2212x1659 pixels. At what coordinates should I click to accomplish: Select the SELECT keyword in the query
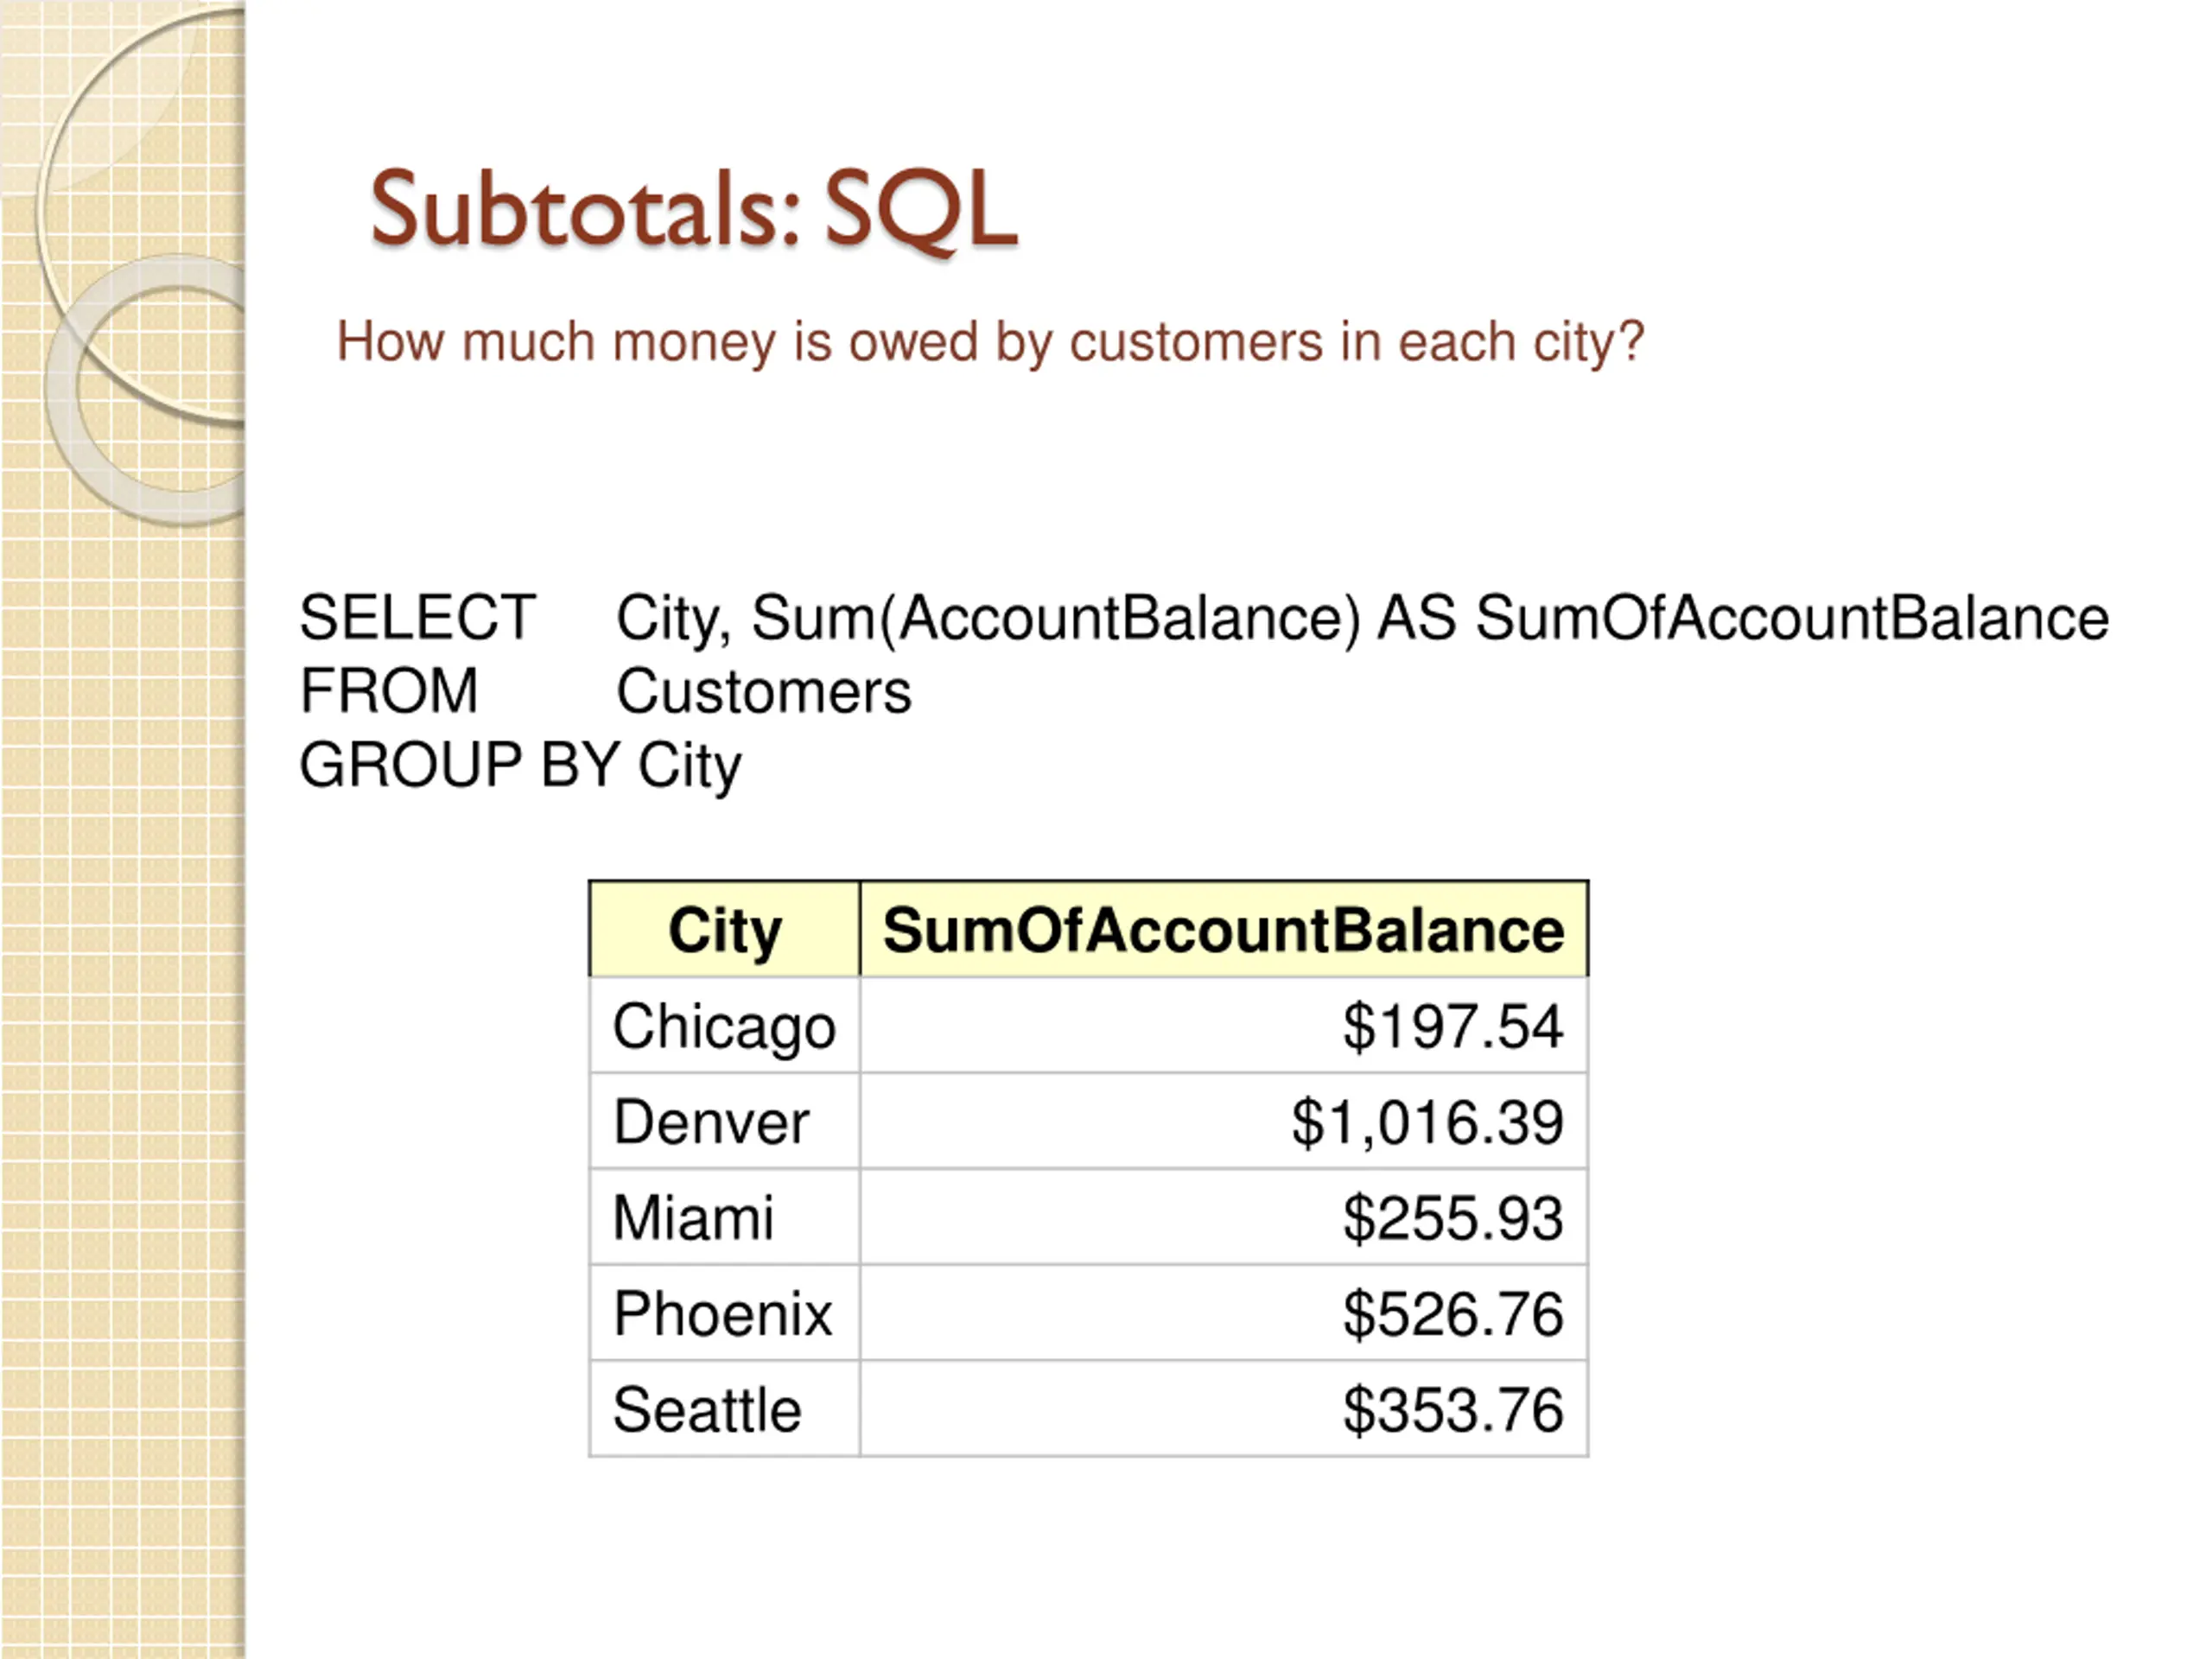(418, 617)
